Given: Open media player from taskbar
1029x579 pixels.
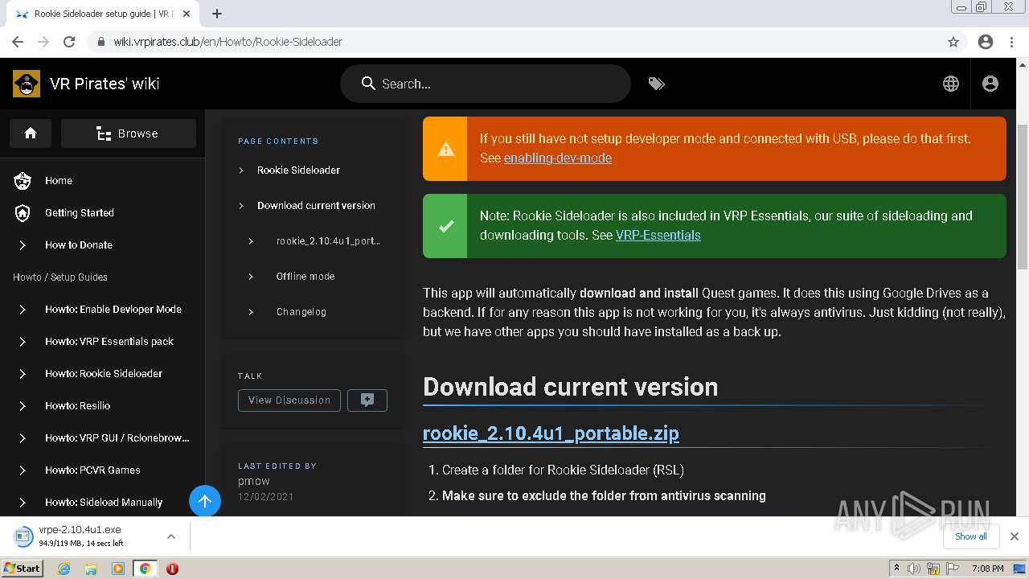Looking at the screenshot, I should [118, 569].
